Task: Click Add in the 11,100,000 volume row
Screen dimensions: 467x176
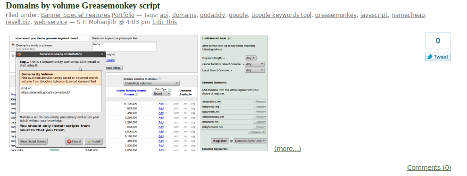Action: [x=161, y=104]
